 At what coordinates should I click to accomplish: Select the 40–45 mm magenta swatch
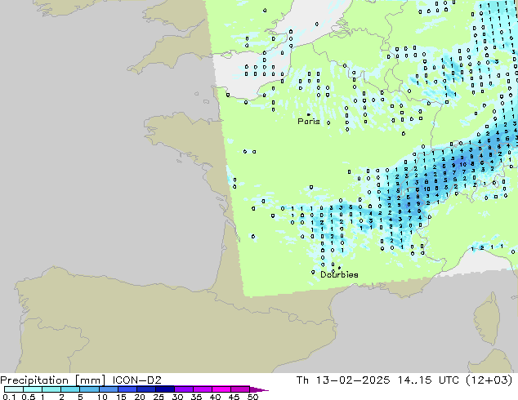(x=221, y=389)
